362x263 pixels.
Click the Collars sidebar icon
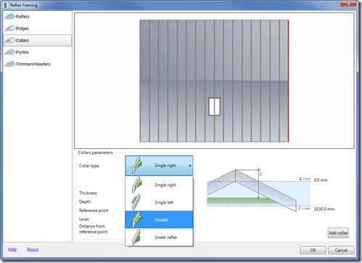point(9,40)
